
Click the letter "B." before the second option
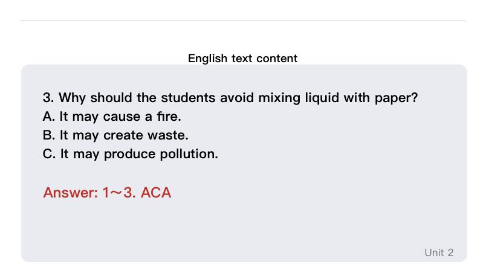49,135
